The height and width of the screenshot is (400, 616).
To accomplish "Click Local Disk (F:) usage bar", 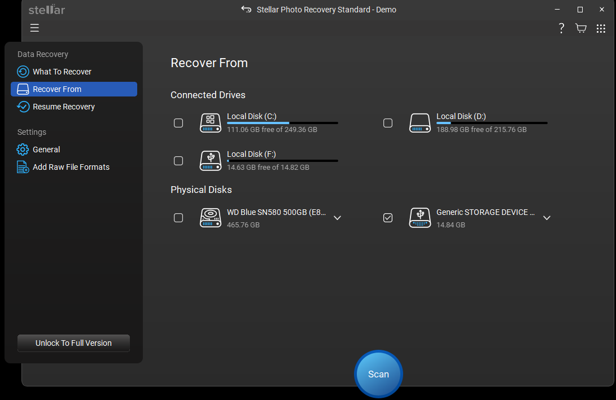I will [282, 161].
